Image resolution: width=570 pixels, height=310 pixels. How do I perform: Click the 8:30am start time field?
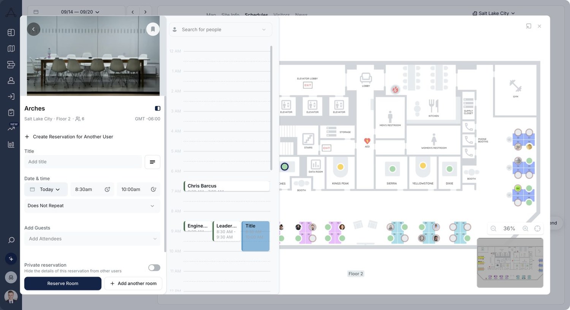pyautogui.click(x=93, y=189)
